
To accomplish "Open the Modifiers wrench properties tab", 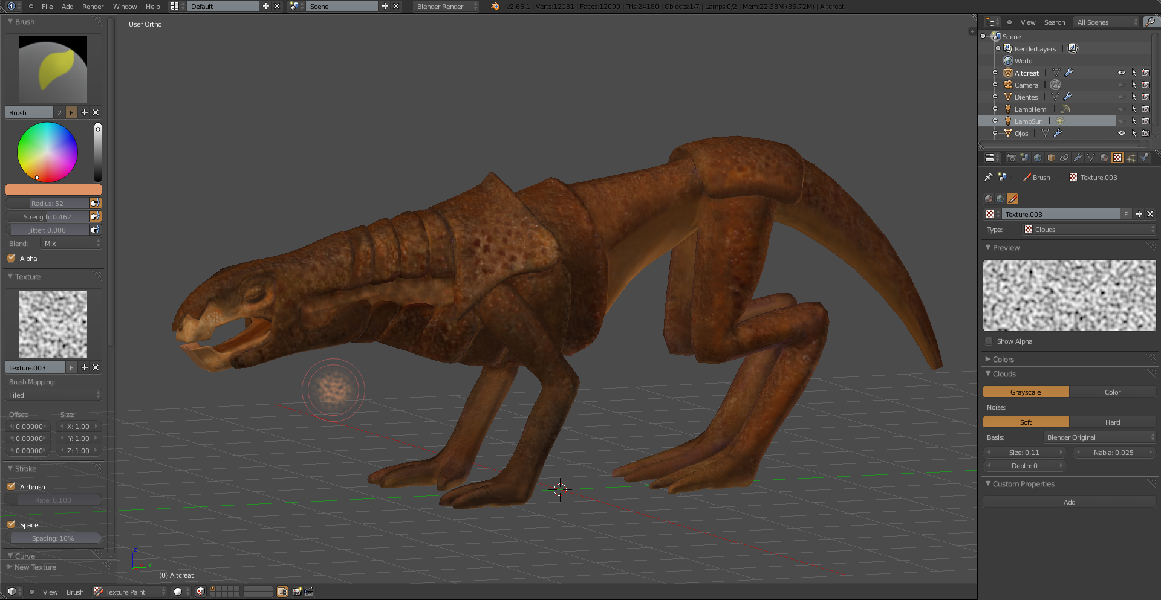I will (x=1078, y=158).
